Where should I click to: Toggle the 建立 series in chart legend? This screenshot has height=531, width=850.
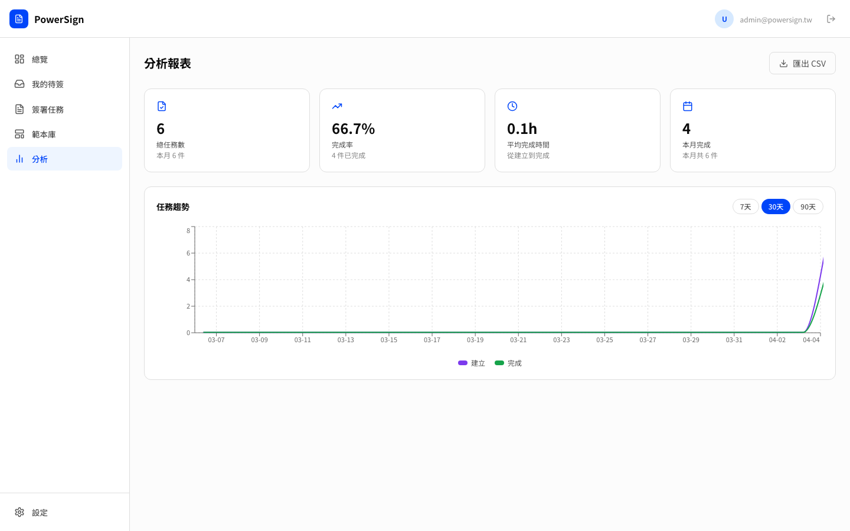coord(471,363)
